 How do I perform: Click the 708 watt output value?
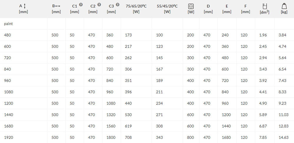coord(128,137)
